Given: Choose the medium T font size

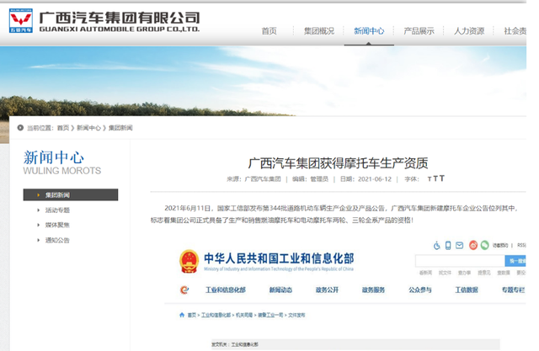Looking at the screenshot, I should [x=435, y=179].
